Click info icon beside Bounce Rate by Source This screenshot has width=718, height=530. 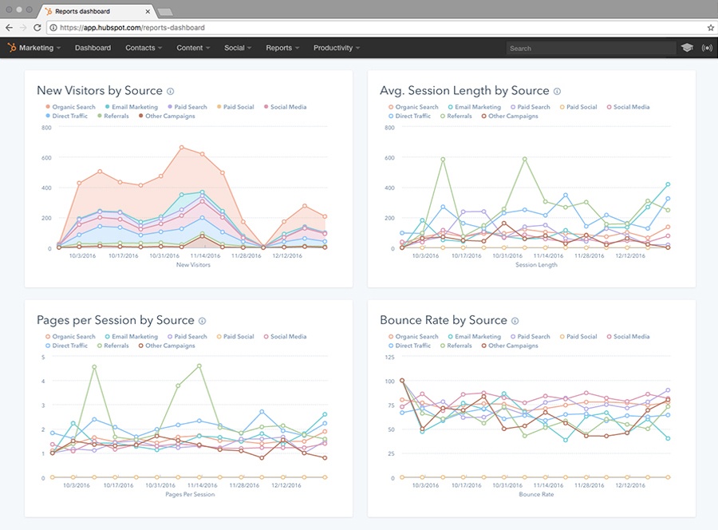[x=515, y=320]
